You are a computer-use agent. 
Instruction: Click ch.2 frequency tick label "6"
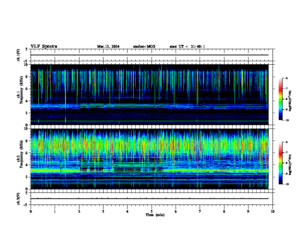tap(27, 153)
